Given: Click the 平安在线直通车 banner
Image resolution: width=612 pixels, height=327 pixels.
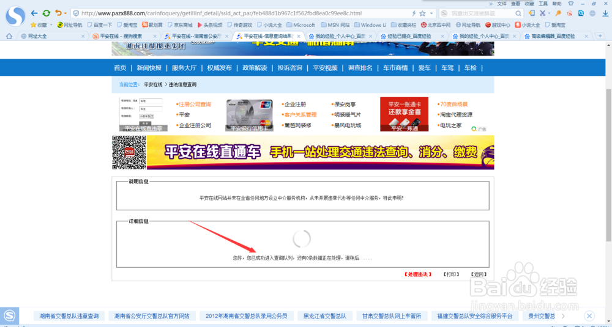Looking at the screenshot, I should click(303, 152).
